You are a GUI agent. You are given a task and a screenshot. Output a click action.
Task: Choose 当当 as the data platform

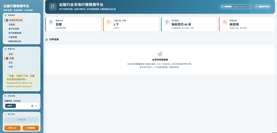tap(9, 54)
